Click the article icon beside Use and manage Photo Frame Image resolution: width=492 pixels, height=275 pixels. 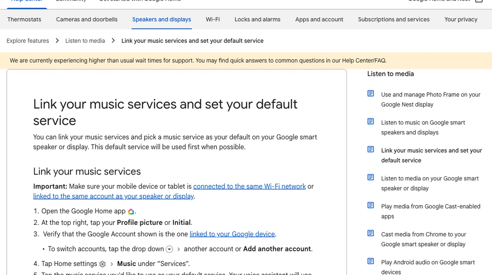tap(371, 93)
